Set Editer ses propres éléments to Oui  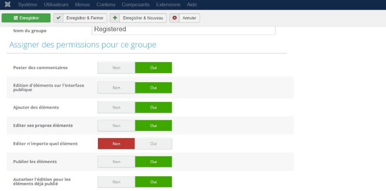click(153, 126)
